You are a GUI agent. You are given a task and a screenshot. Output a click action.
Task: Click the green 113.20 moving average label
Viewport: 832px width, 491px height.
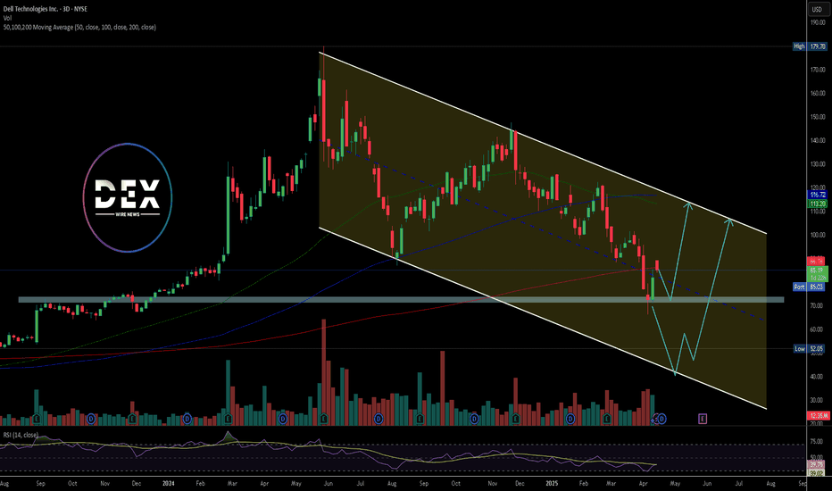click(x=817, y=204)
